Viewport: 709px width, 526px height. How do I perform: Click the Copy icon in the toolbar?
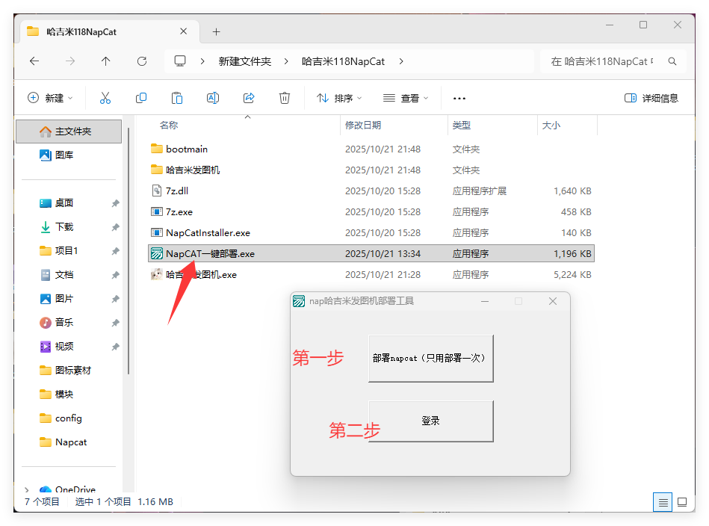(141, 98)
